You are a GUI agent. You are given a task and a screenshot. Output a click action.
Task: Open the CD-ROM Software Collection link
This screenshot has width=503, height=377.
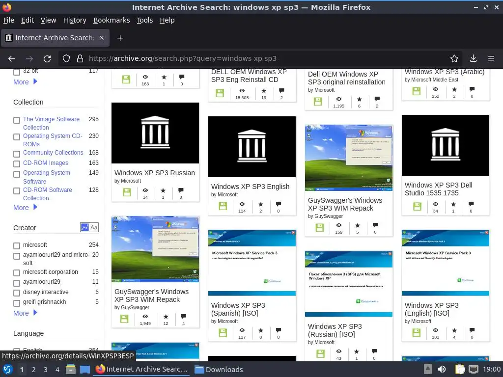point(48,194)
